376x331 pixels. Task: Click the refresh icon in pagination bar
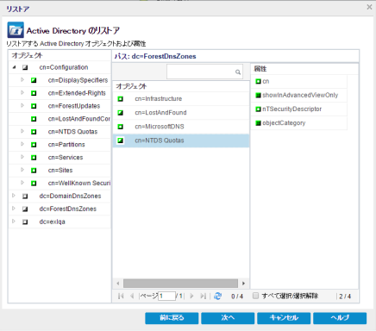click(217, 296)
